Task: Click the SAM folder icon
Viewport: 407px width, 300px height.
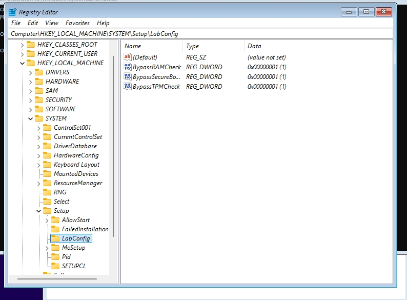Action: point(39,91)
